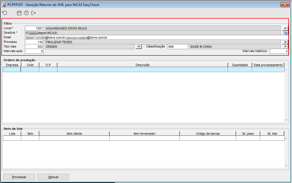Select the first Descrição cell in Ordem de produção
The image size is (292, 183).
143,69
